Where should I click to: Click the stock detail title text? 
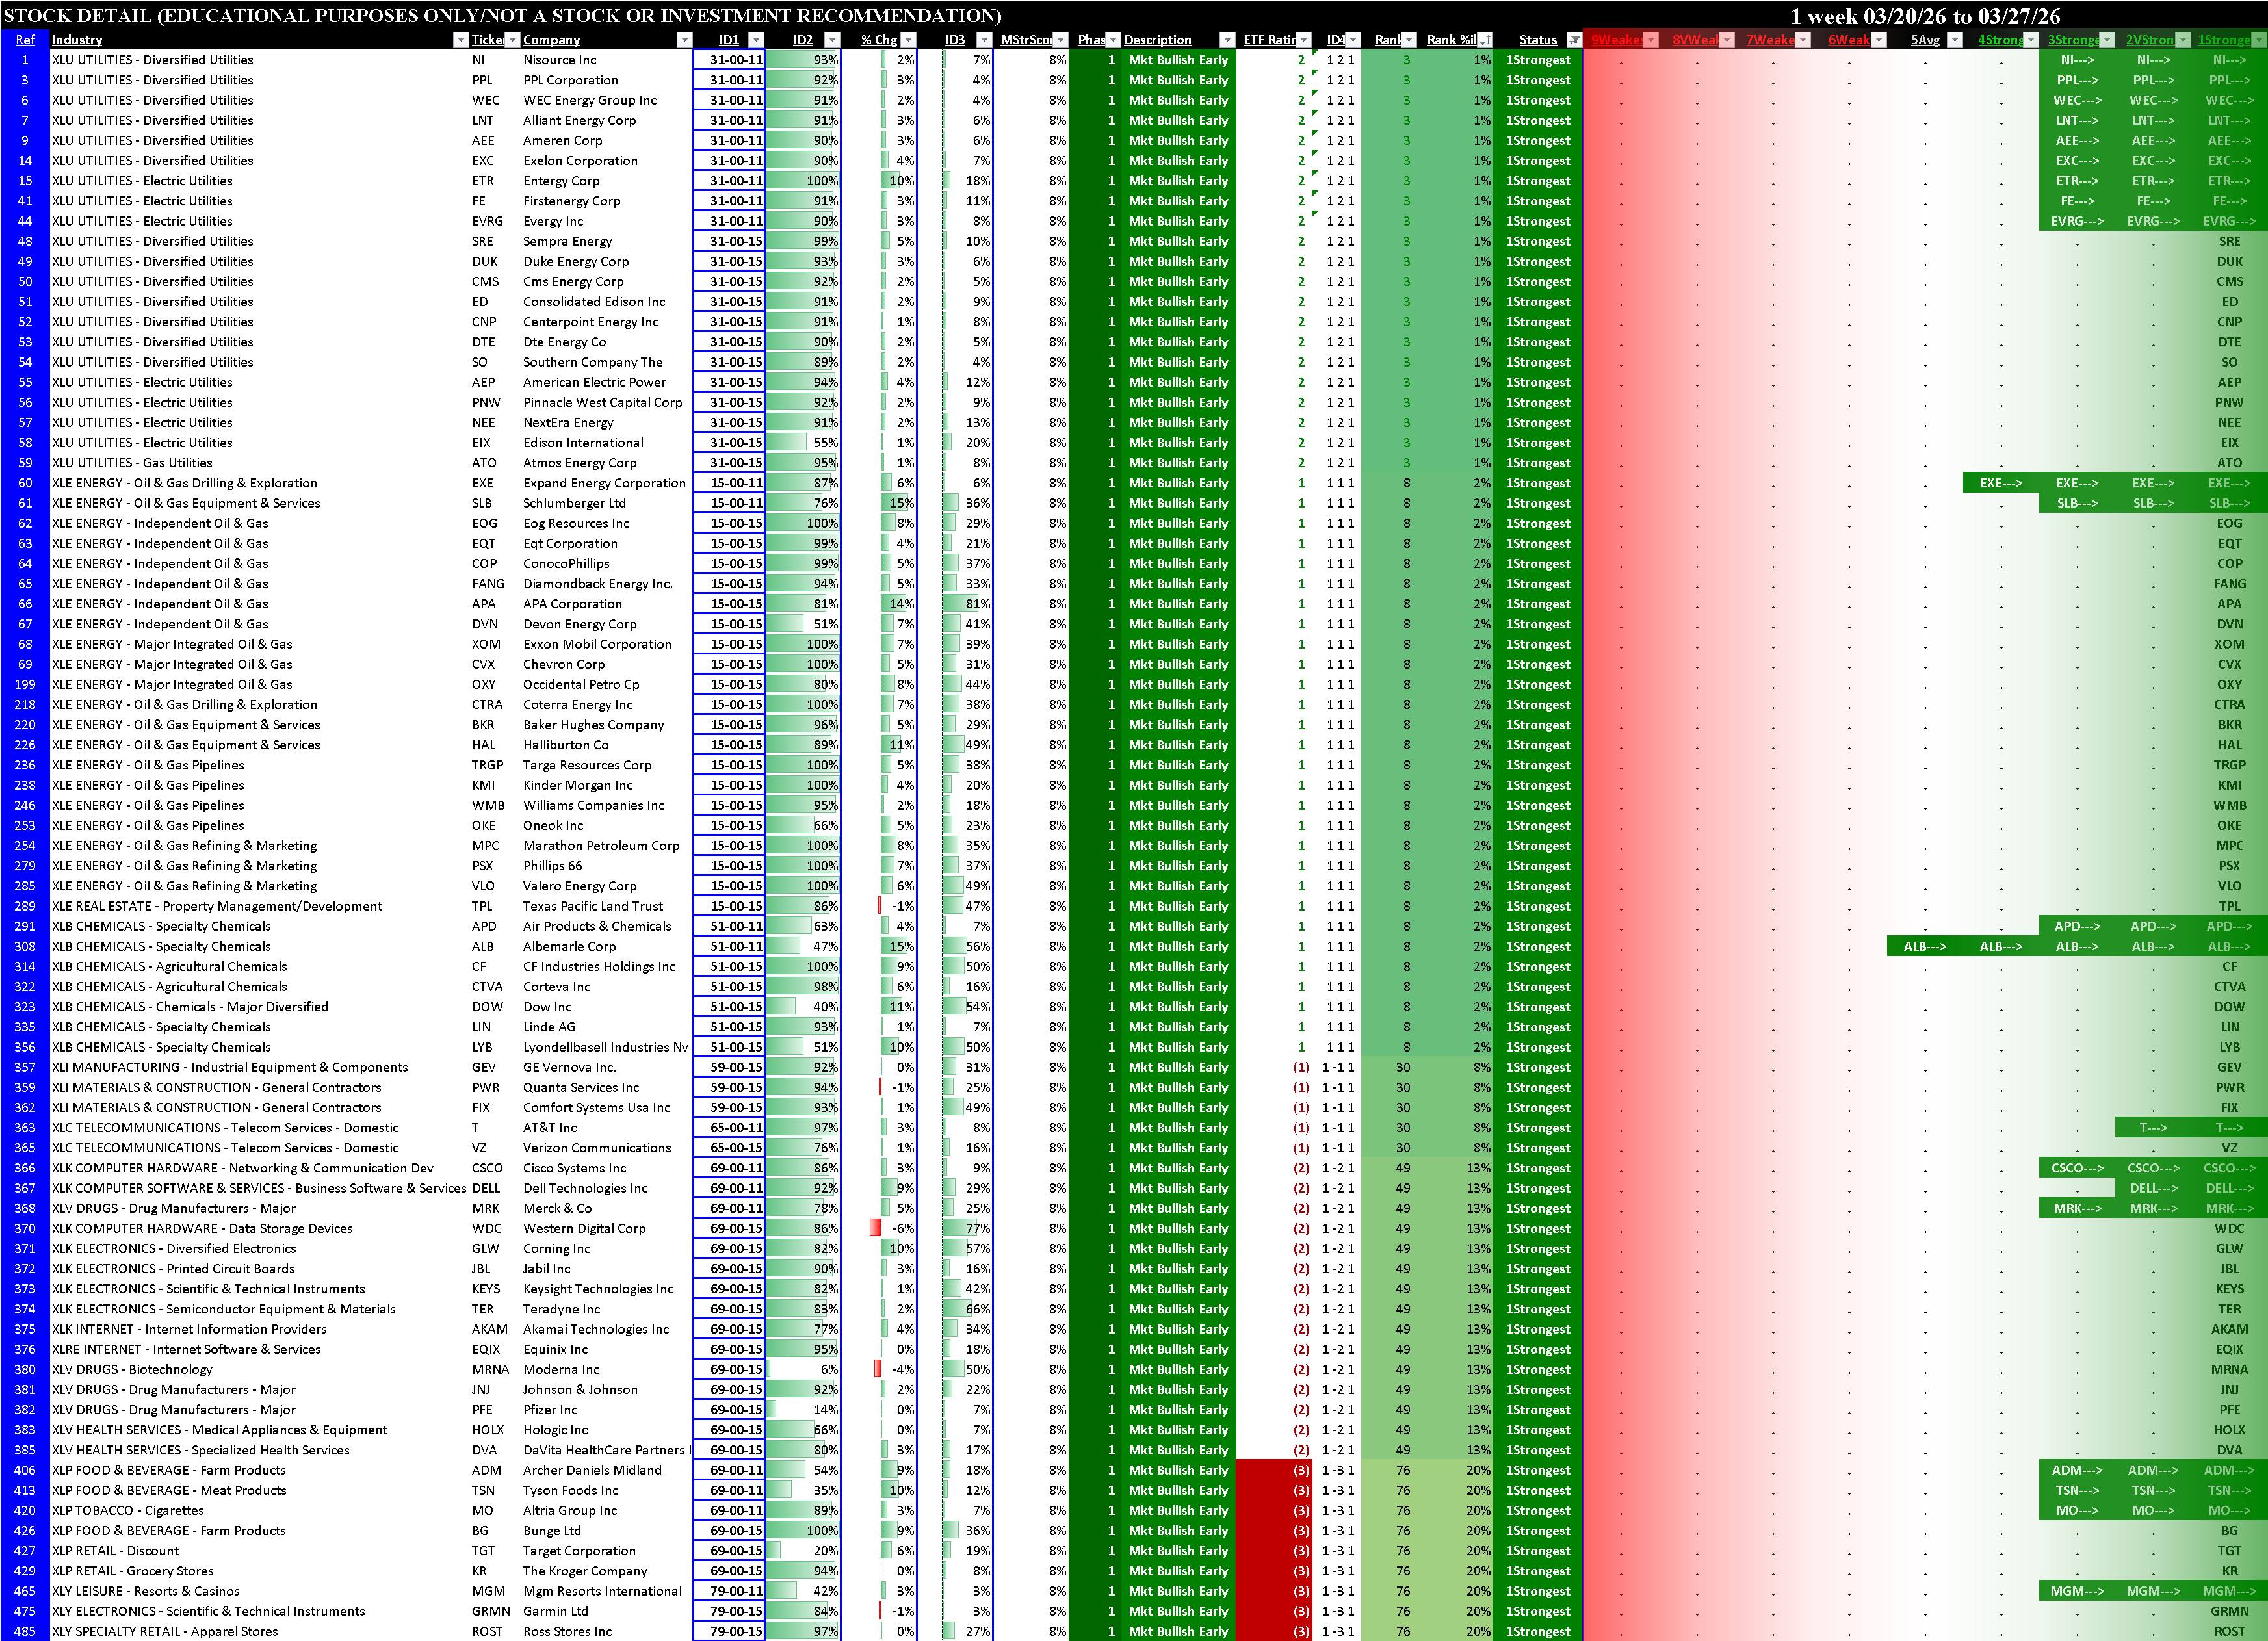(502, 16)
